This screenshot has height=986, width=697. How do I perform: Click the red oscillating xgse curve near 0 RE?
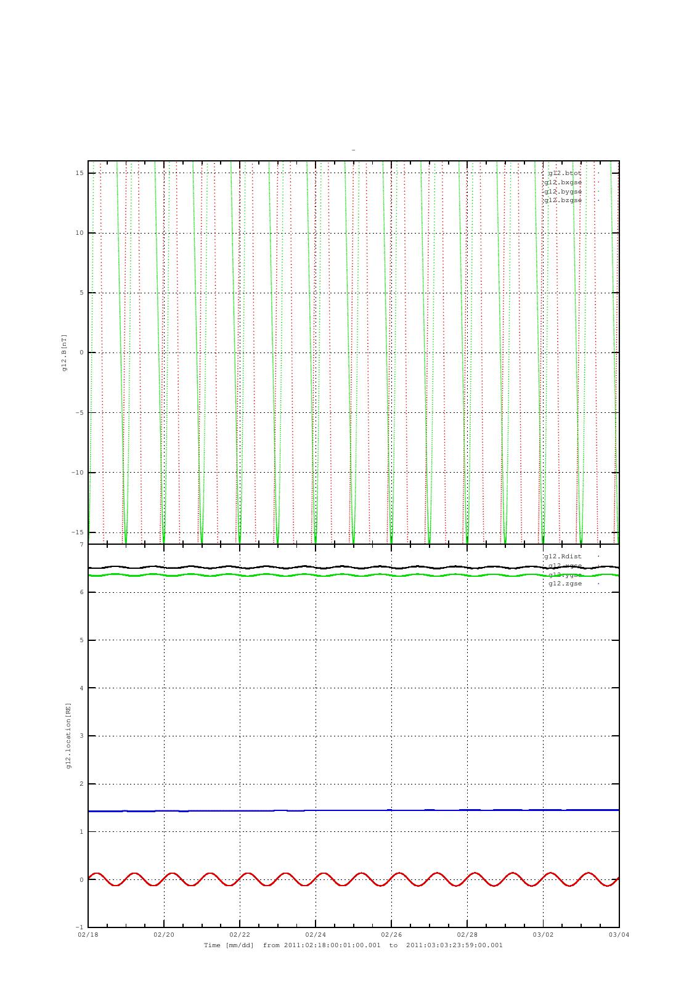[353, 879]
